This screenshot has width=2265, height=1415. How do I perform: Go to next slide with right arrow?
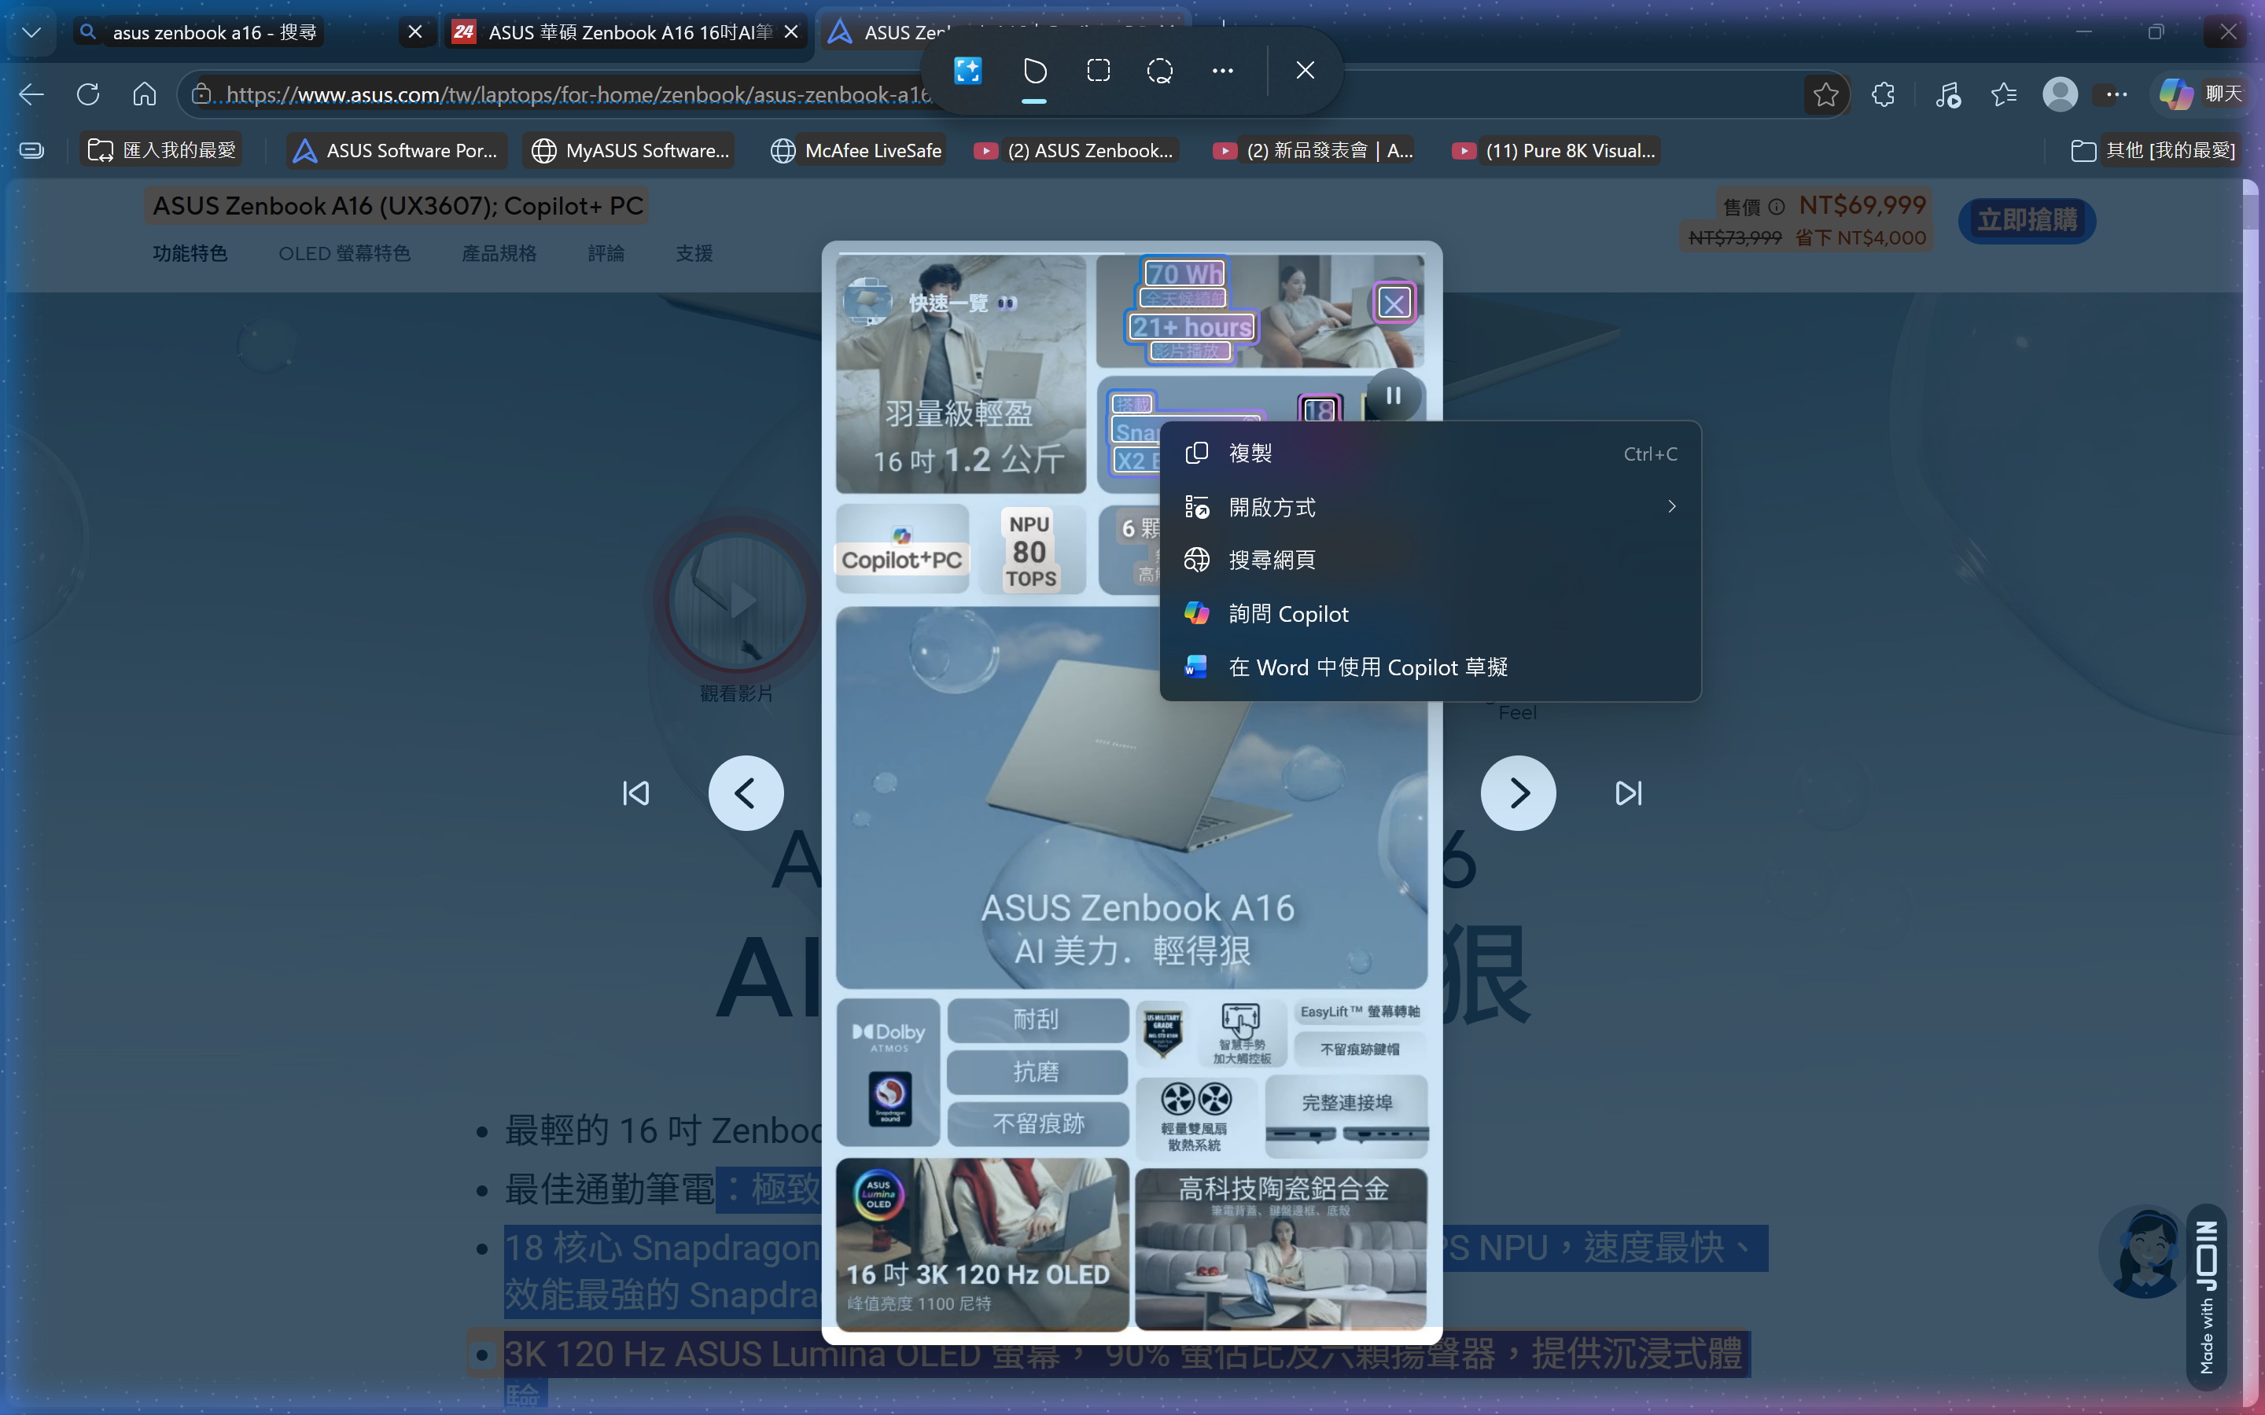[x=1517, y=794]
